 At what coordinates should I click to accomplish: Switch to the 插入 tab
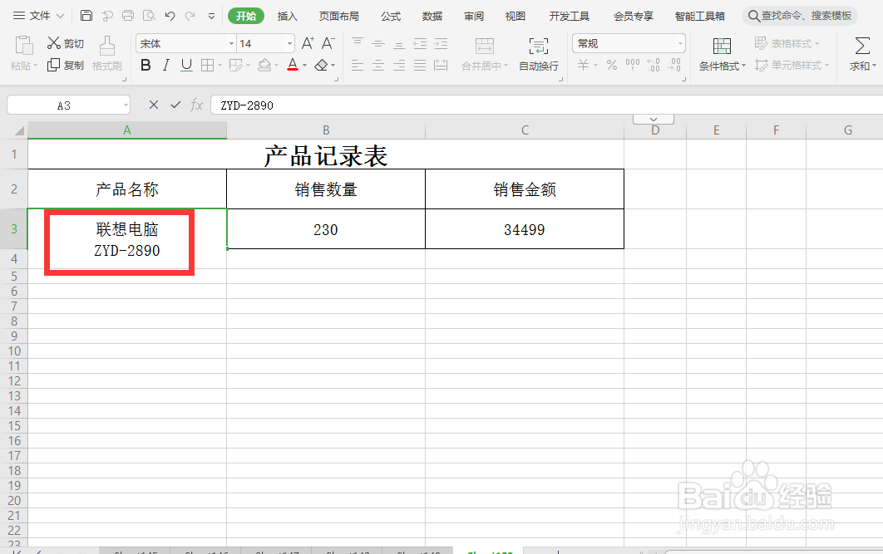(287, 16)
